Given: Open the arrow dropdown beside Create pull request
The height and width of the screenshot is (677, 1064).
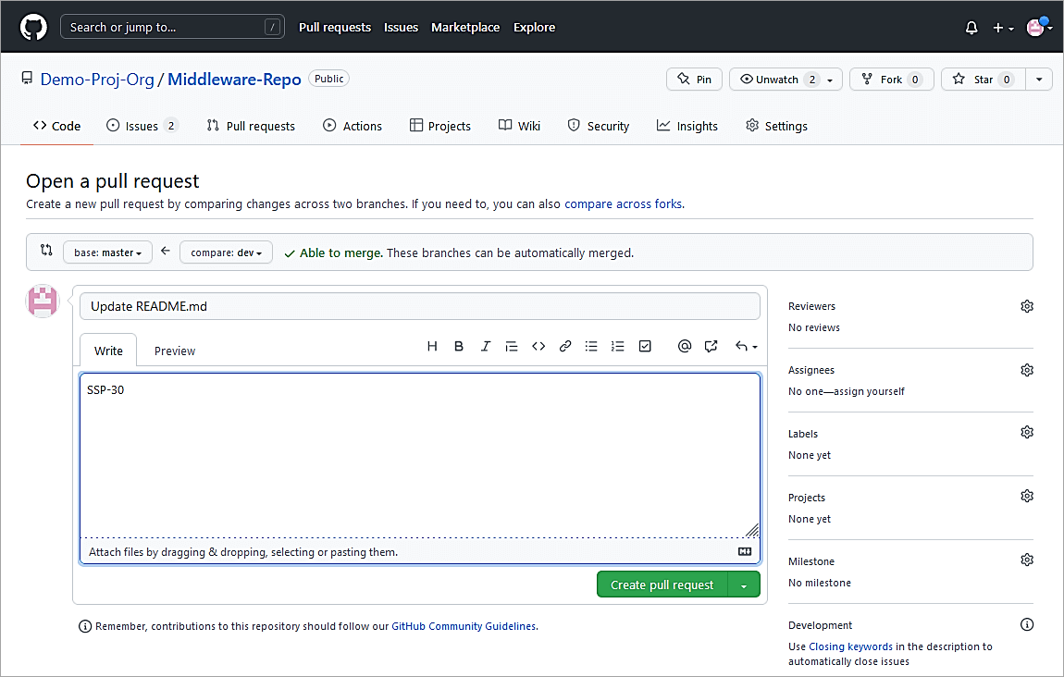Looking at the screenshot, I should pyautogui.click(x=745, y=585).
